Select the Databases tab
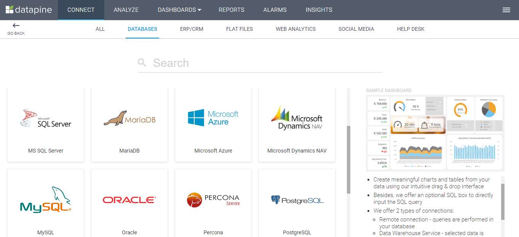The image size is (519, 237). [x=142, y=29]
